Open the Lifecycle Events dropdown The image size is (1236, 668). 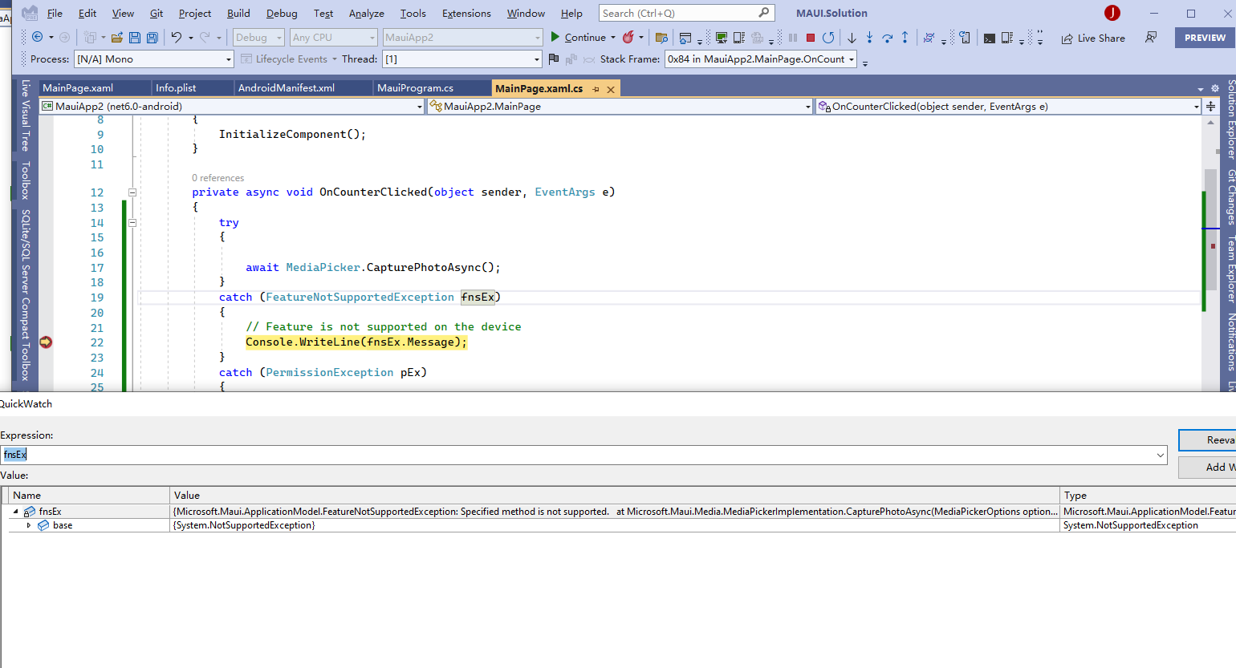289,59
